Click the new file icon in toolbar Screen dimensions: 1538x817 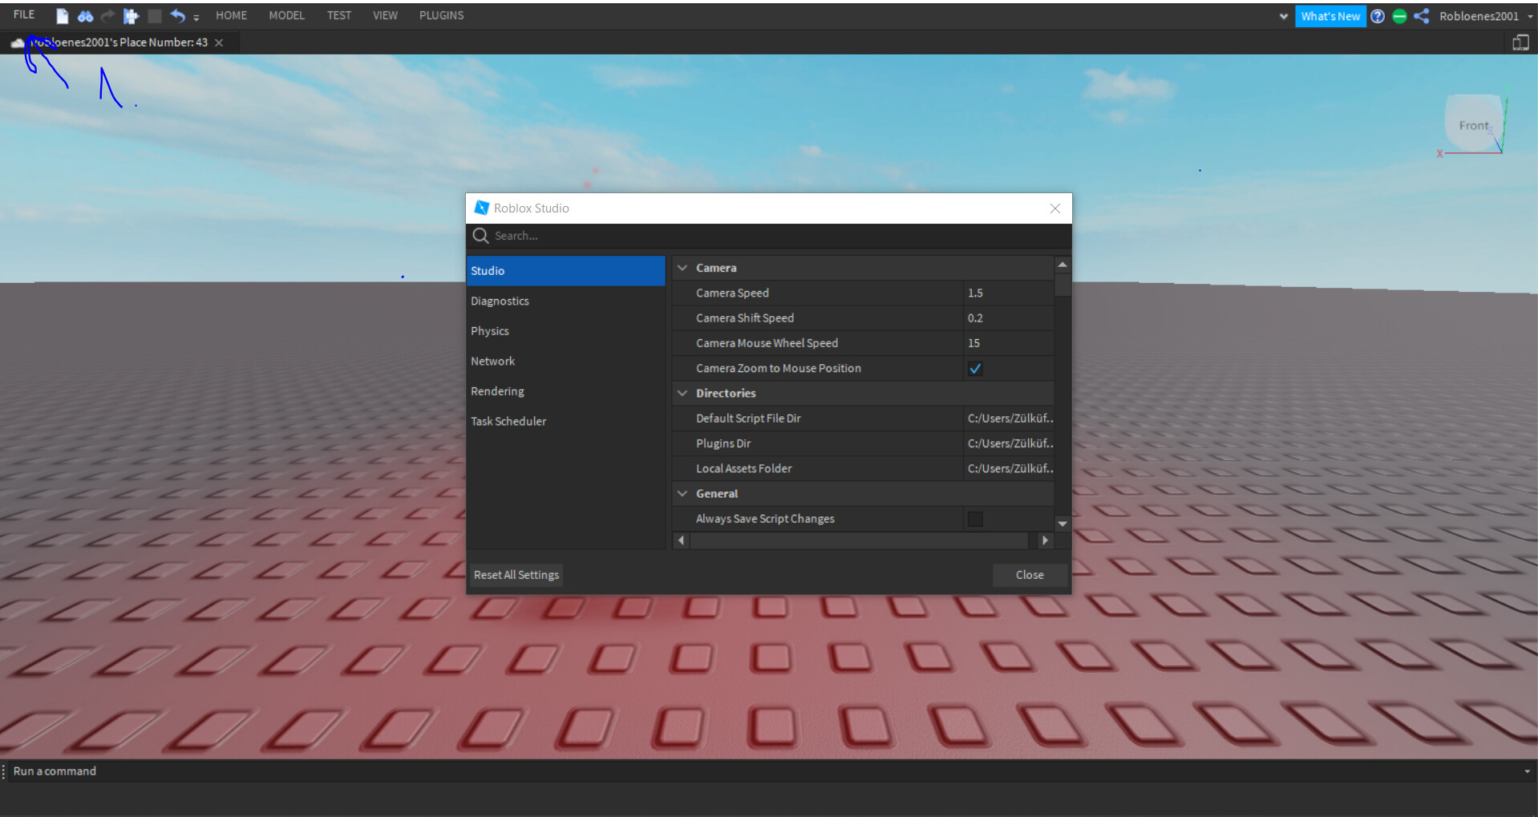(x=62, y=16)
